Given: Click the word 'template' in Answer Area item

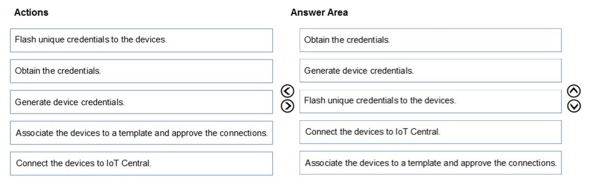Looking at the screenshot, I should coord(434,163).
